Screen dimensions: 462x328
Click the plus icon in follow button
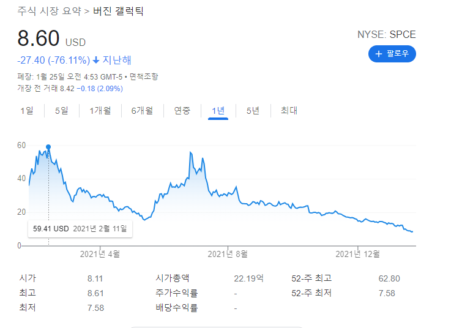coord(379,54)
